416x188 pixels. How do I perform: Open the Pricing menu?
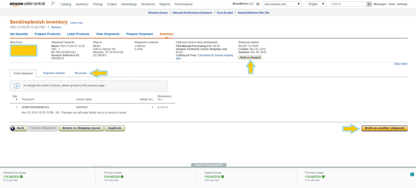(98, 4)
